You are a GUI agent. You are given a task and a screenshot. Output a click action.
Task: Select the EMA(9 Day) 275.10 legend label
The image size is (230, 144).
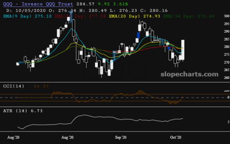coord(27,16)
